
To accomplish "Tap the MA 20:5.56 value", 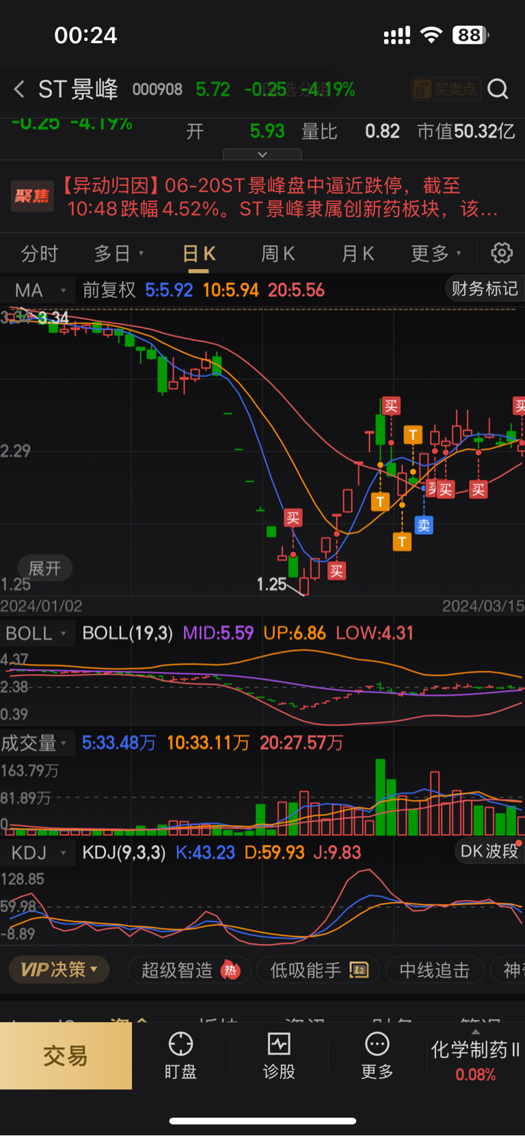I will coord(296,290).
